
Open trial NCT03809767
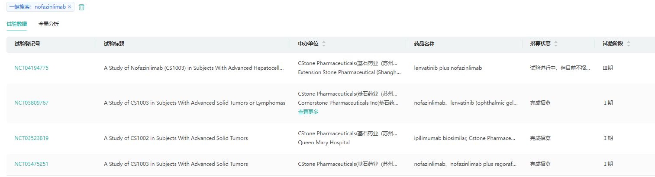pyautogui.click(x=31, y=103)
